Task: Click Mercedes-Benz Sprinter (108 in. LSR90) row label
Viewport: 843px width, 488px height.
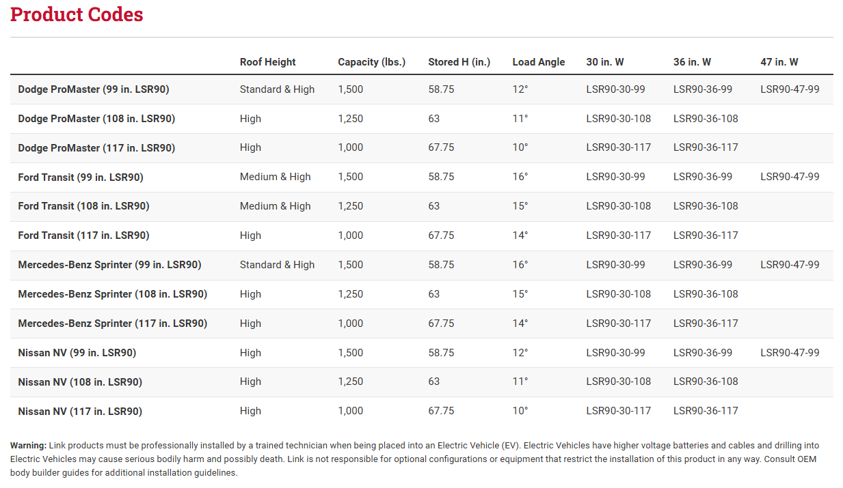Action: click(x=113, y=294)
